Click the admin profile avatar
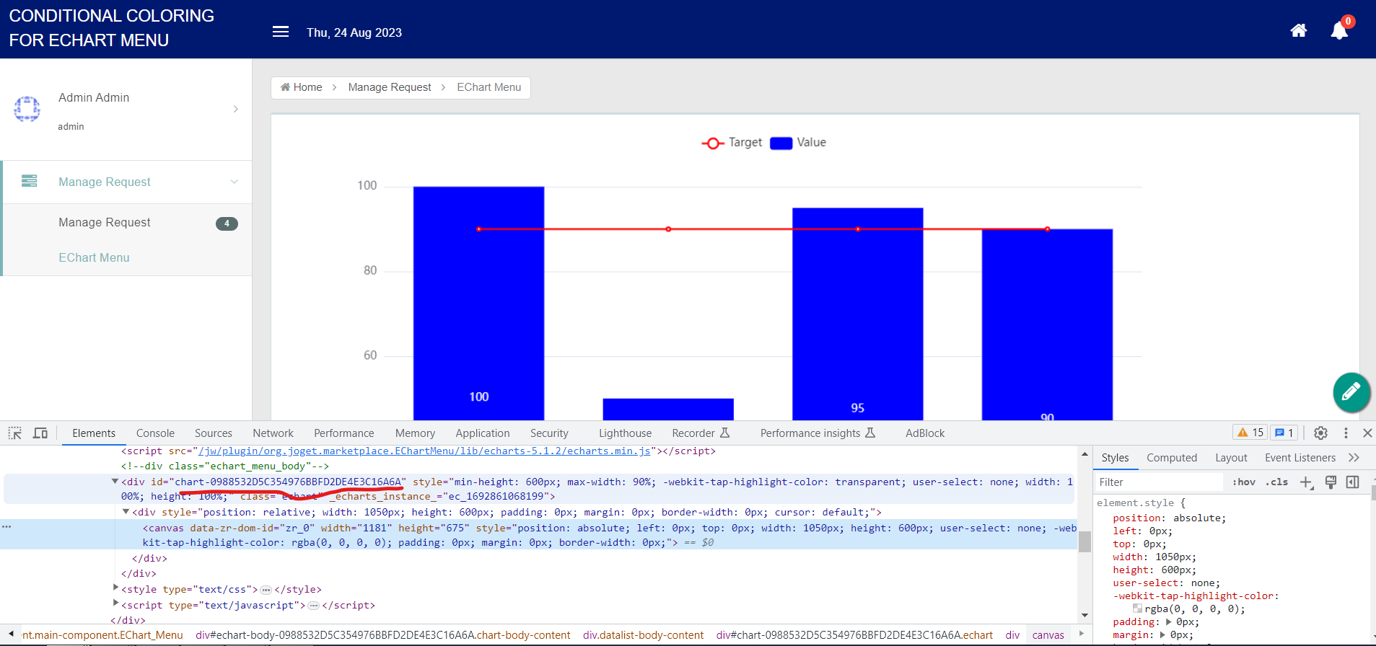 27,109
